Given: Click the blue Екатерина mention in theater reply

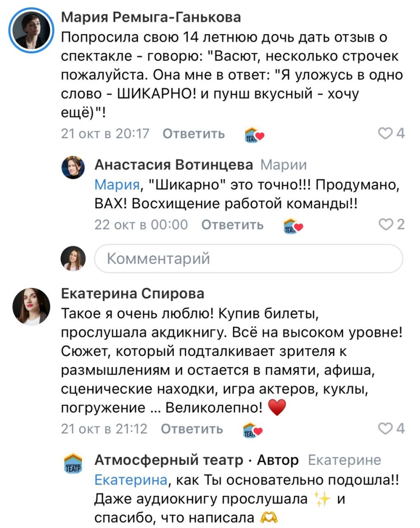Looking at the screenshot, I should pyautogui.click(x=130, y=480).
